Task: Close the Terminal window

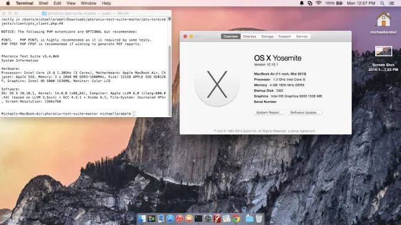Action: (x=4, y=13)
